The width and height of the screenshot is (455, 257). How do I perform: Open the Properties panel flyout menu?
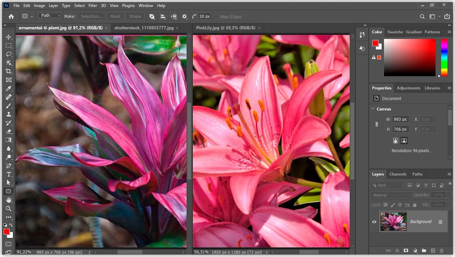449,88
